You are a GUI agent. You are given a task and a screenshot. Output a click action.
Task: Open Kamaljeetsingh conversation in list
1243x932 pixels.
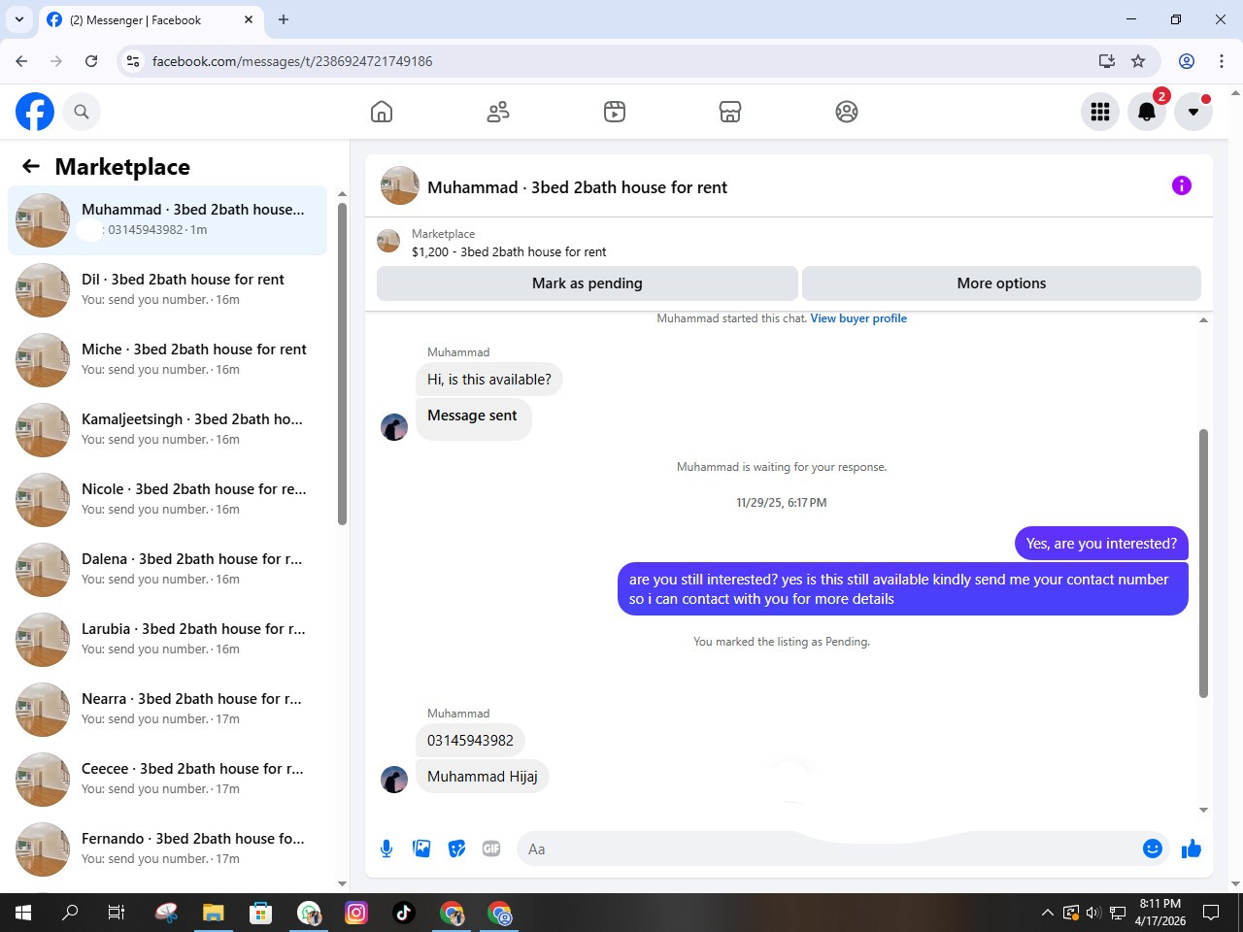tap(167, 430)
